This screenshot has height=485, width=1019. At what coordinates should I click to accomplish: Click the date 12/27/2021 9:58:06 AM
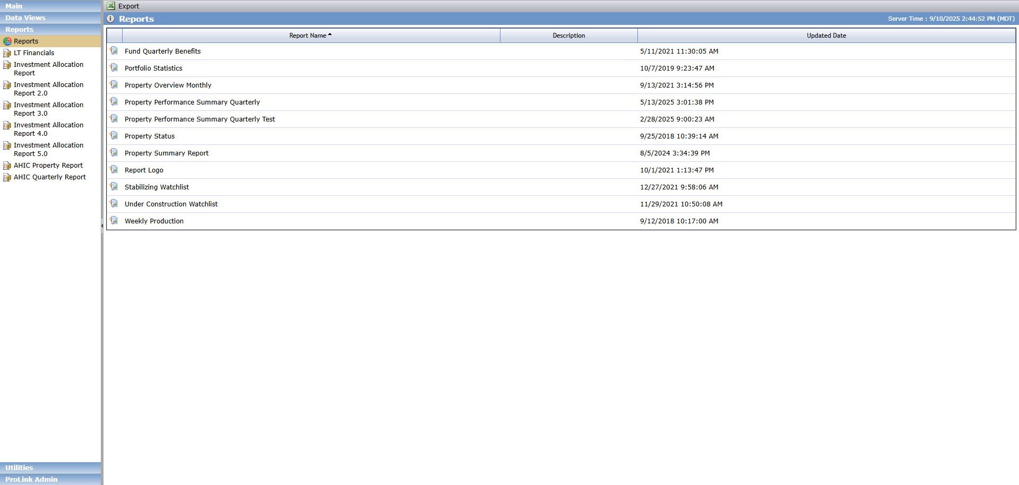coord(679,187)
